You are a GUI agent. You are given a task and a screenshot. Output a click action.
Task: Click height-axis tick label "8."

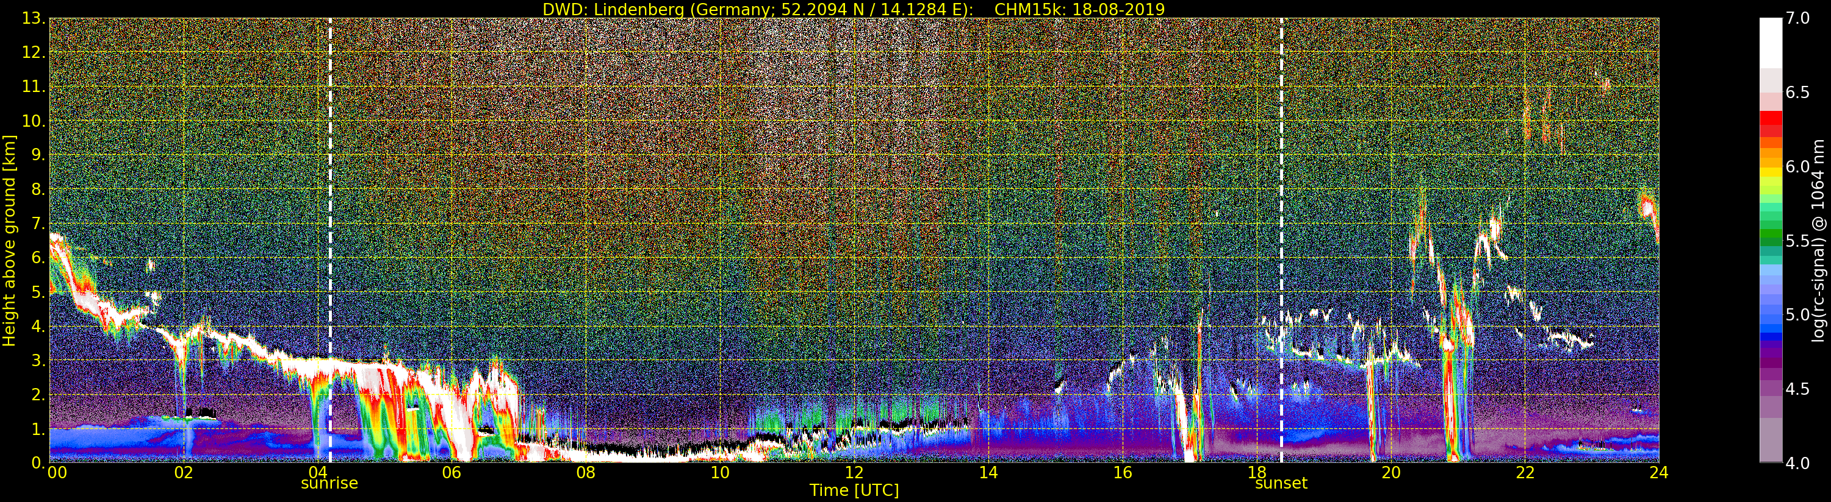pyautogui.click(x=38, y=189)
